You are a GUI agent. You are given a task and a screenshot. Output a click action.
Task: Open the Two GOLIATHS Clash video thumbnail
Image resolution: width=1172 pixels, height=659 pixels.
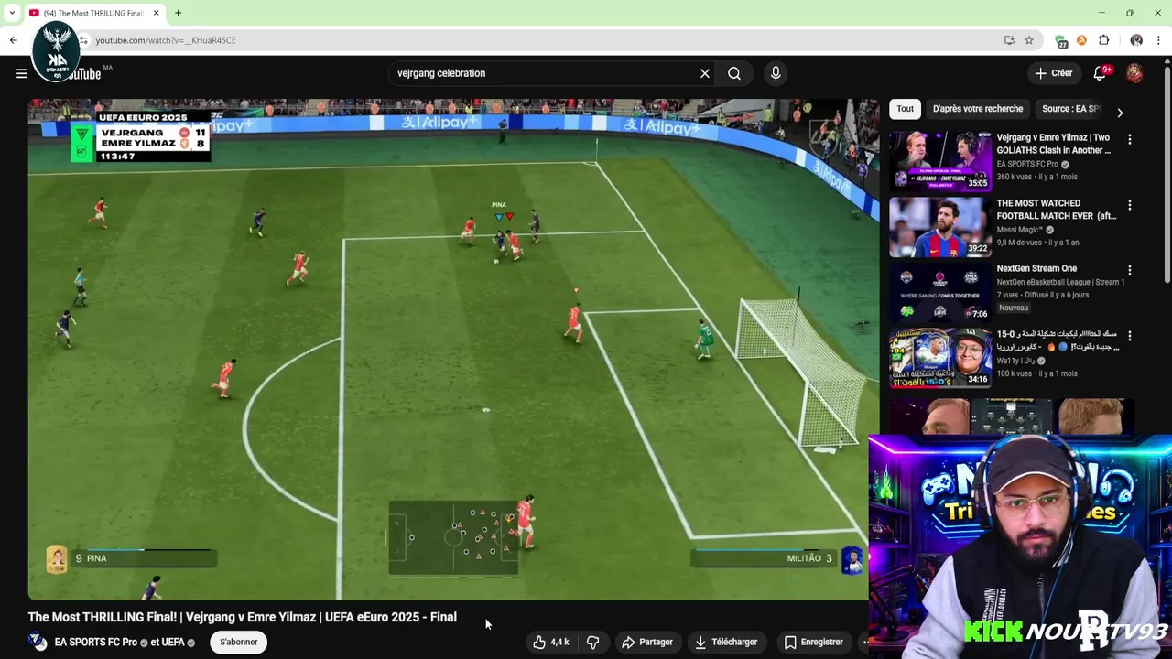click(x=940, y=161)
